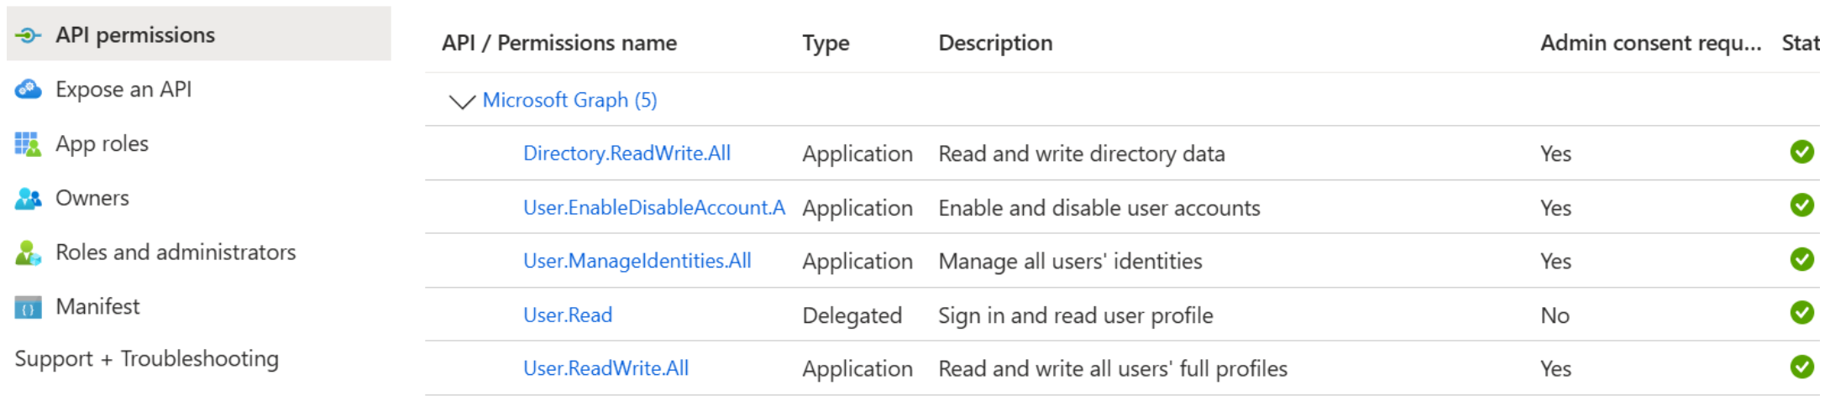Open User.EnableDisableAccount.A permission link
Screen dimensions: 1830x406
[x=654, y=207]
